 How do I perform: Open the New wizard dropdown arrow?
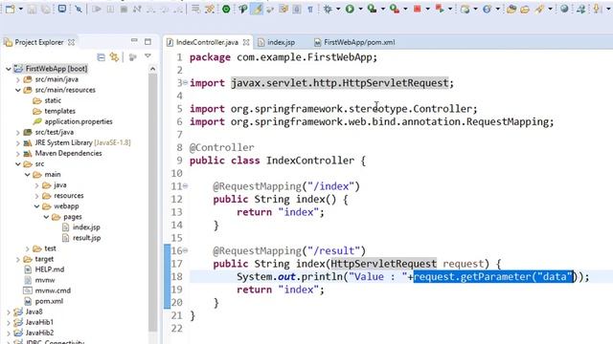[x=20, y=9]
